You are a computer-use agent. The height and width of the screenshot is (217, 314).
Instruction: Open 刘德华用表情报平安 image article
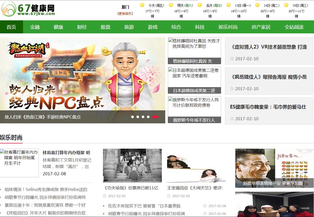[274, 168]
